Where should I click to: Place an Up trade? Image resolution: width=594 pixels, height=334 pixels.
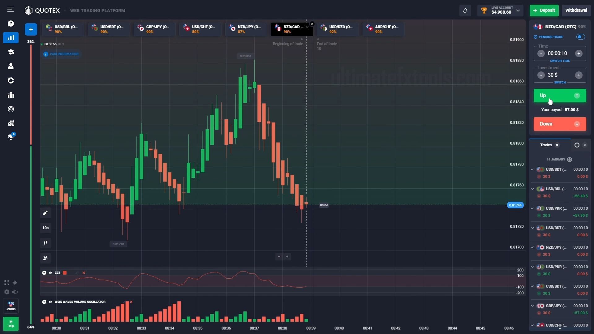point(560,96)
